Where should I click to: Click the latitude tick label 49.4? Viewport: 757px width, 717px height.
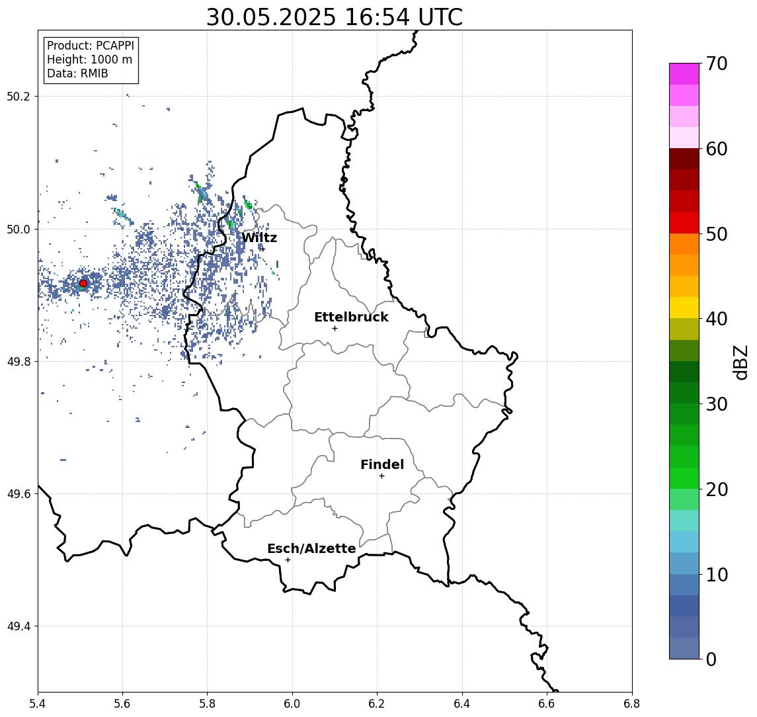19,626
